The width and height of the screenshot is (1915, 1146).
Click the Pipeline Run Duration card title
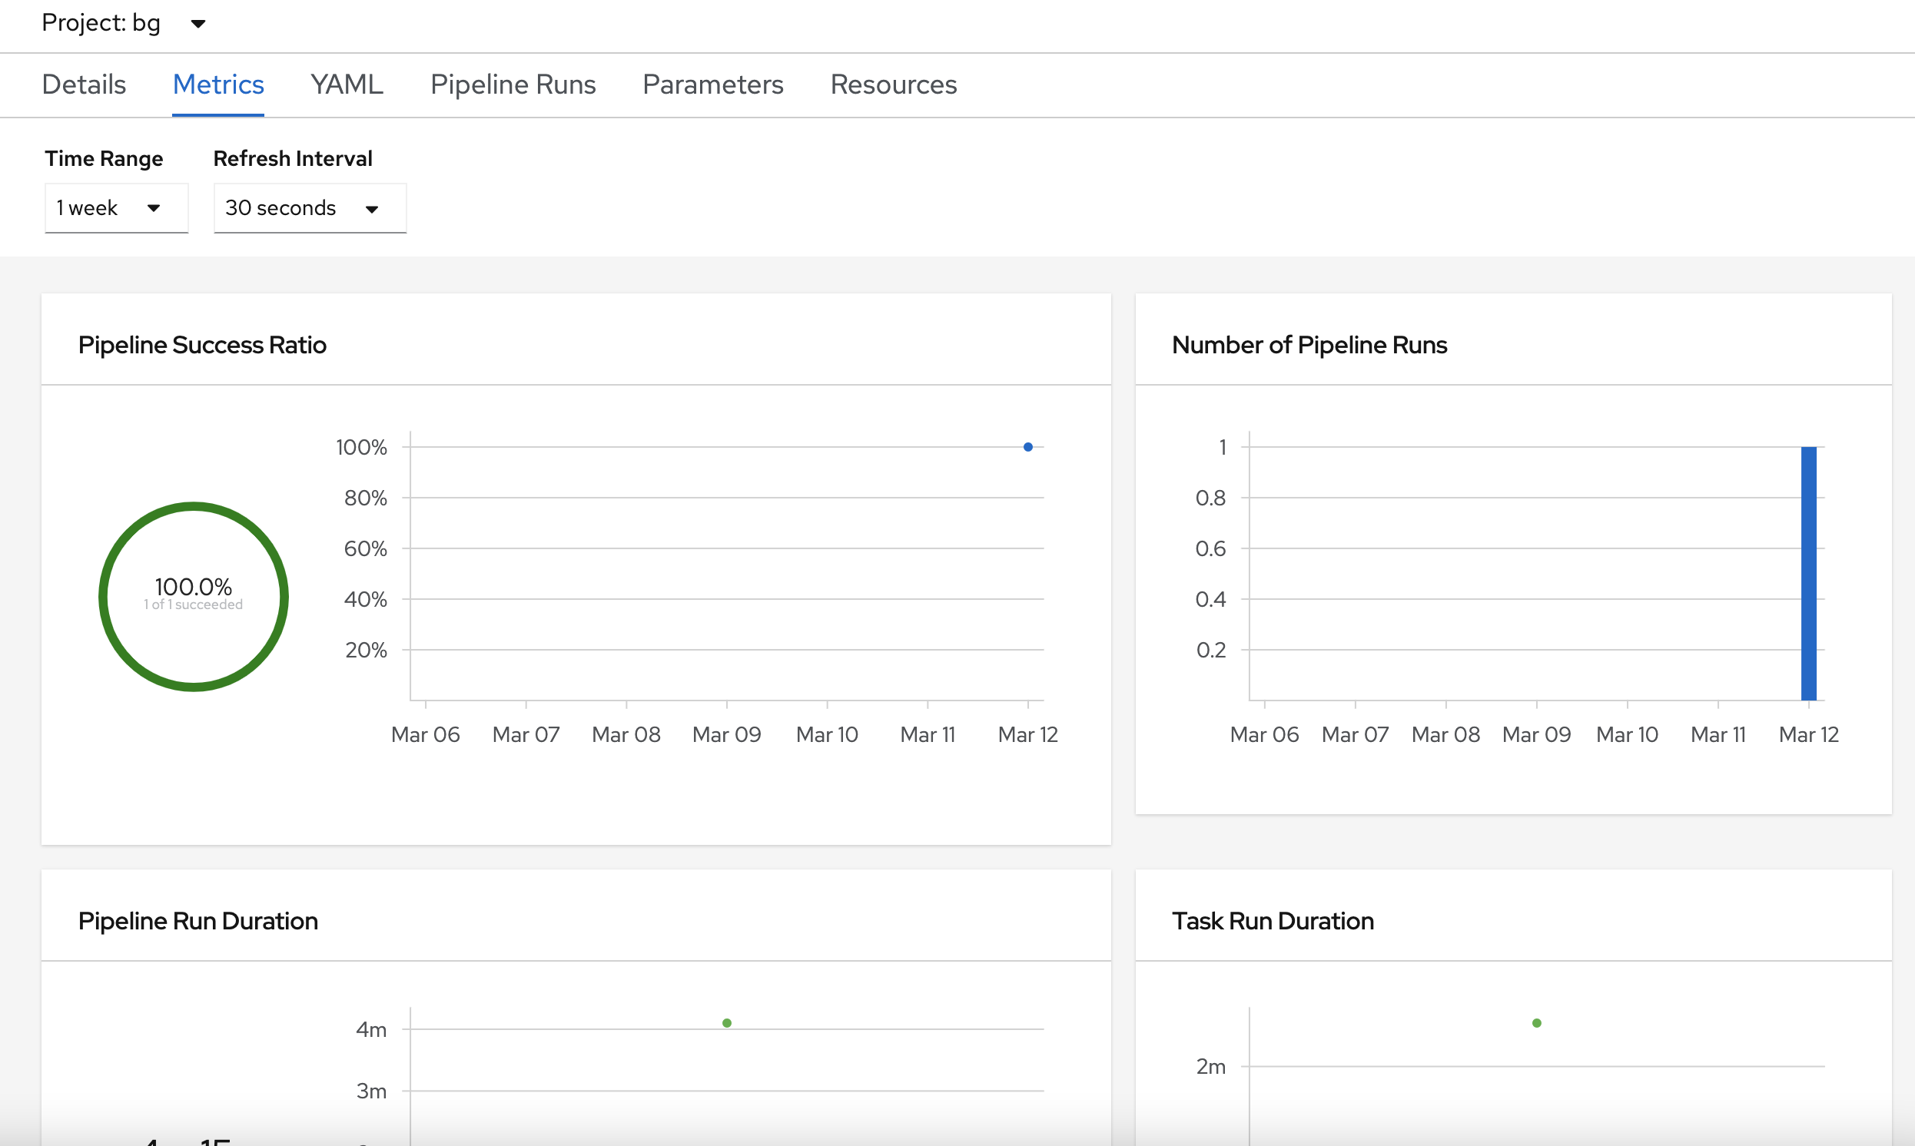197,921
